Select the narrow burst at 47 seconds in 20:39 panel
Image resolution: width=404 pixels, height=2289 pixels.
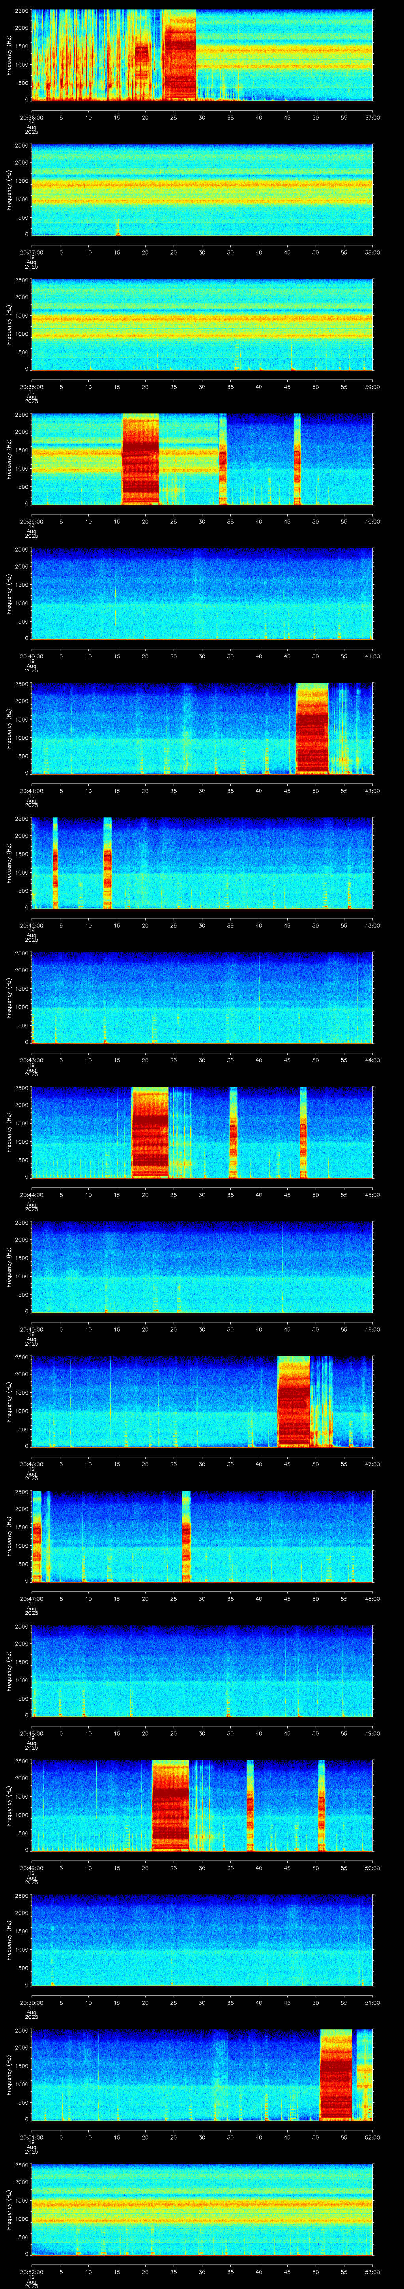coord(297,459)
